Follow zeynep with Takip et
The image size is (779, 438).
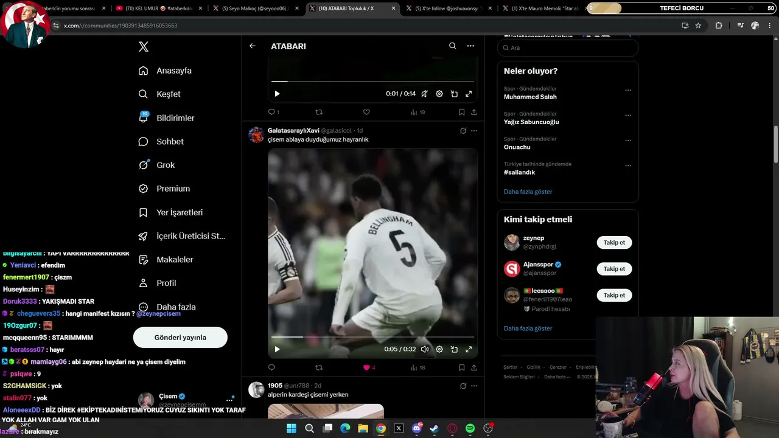pos(614,242)
